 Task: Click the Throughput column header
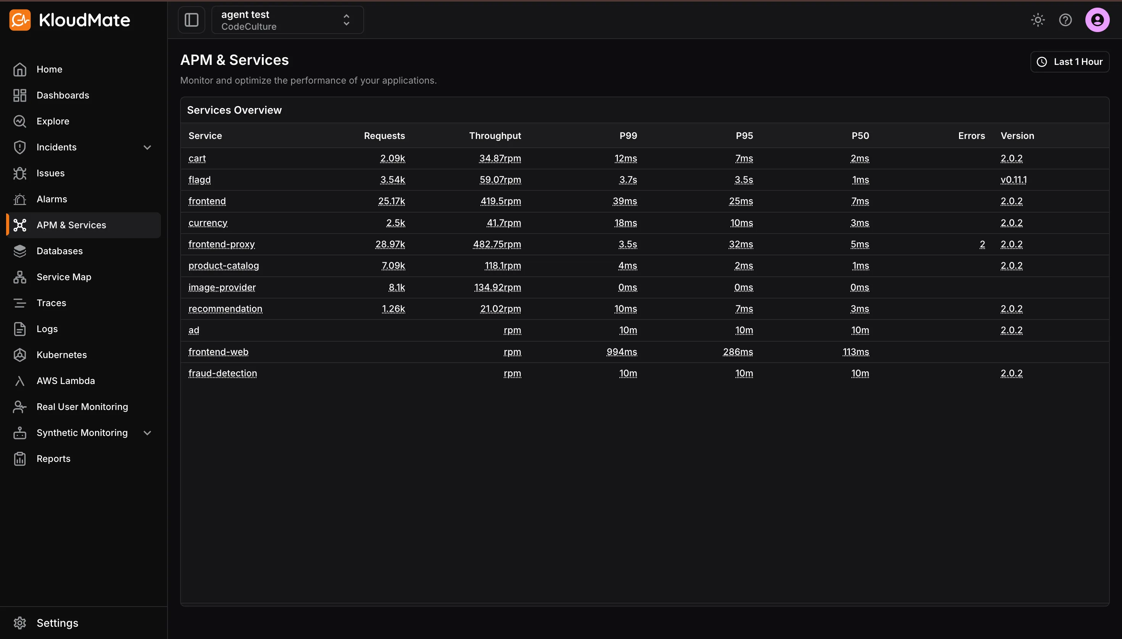[495, 136]
